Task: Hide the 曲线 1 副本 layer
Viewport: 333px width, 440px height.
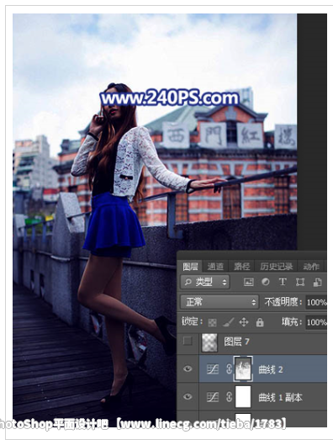Action: click(x=188, y=396)
